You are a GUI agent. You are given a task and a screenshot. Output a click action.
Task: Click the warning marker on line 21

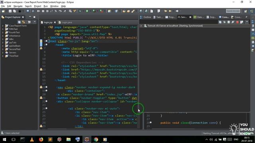[x=41, y=98]
